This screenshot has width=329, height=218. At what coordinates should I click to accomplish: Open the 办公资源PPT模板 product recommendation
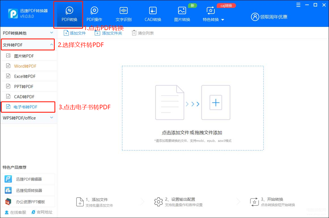tap(28, 202)
